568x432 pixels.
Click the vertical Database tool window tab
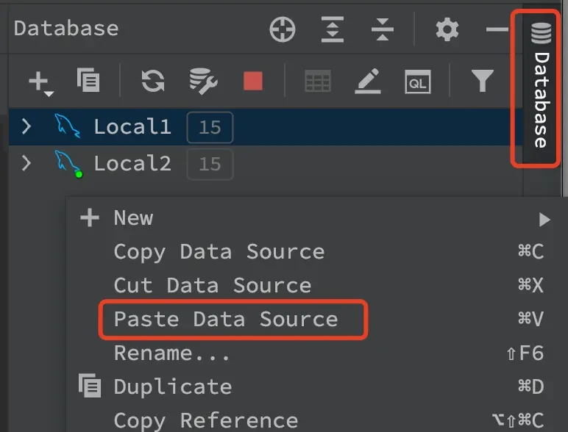point(541,88)
